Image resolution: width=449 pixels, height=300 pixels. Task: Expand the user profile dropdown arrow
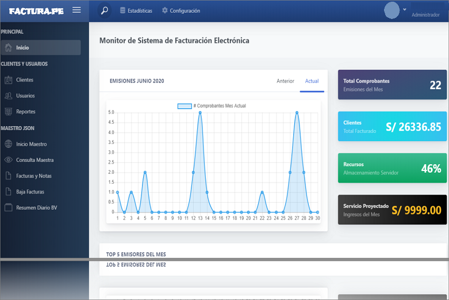pos(404,9)
